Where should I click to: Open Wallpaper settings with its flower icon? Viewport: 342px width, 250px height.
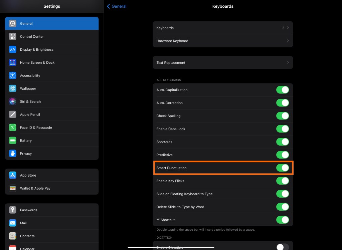(x=12, y=88)
